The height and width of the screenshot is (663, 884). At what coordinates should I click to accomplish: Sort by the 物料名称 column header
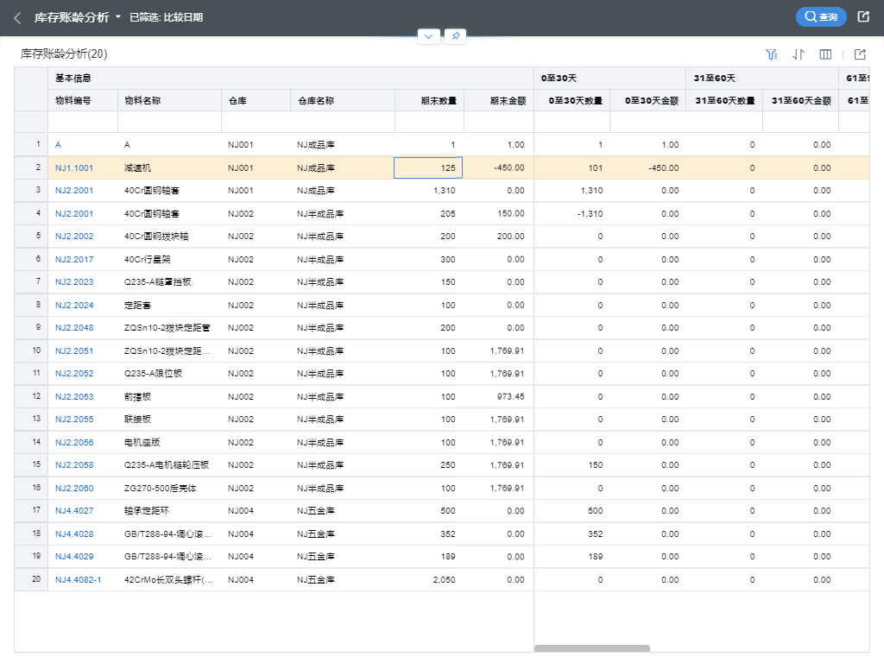click(x=170, y=100)
